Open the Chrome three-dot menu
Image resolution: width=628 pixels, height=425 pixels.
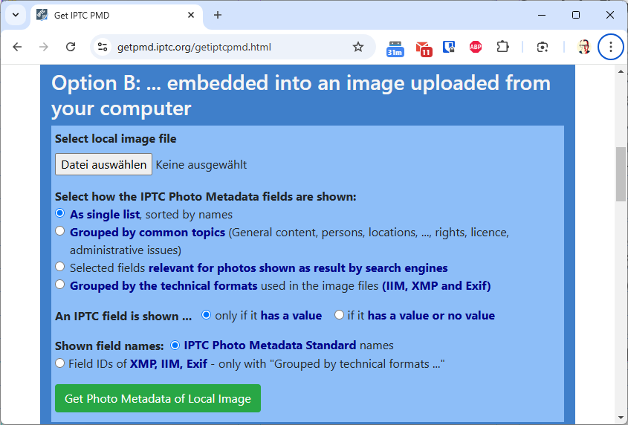pos(610,48)
